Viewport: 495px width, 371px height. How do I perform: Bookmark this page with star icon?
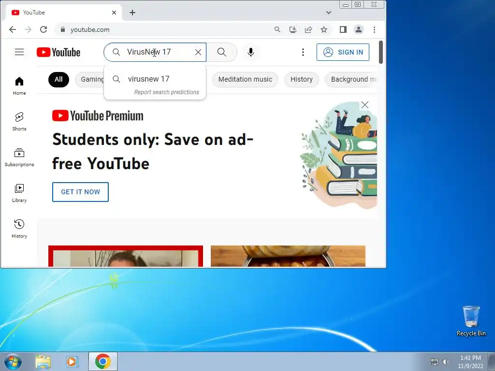[x=324, y=29]
